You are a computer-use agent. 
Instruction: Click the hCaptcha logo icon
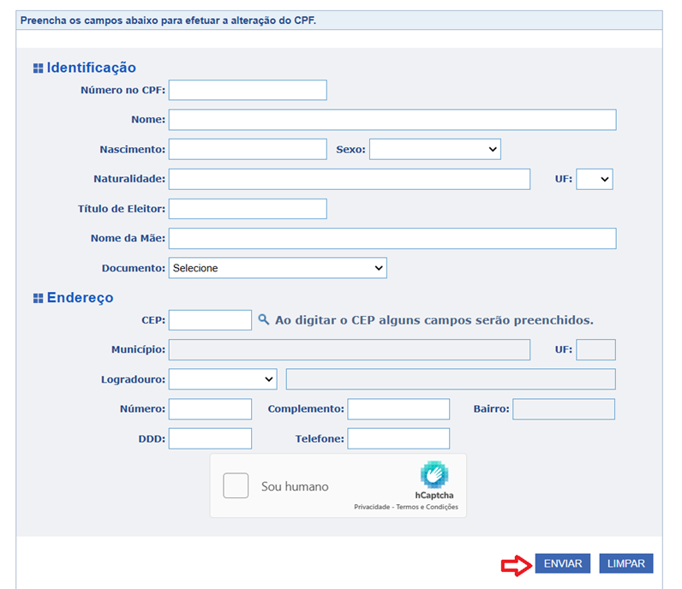[434, 474]
